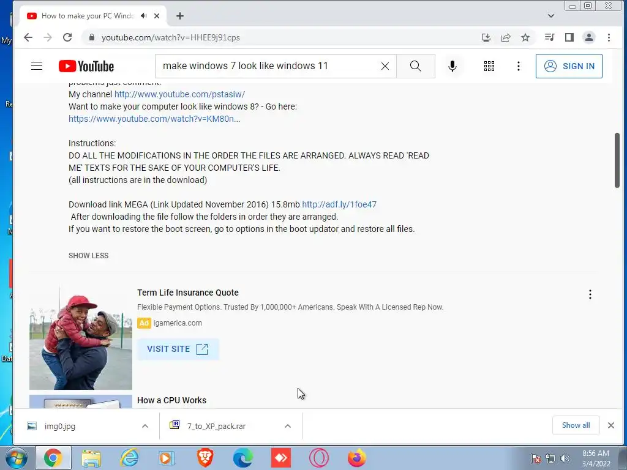
Task: Expand options for img0.jpg download
Action: pos(145,426)
